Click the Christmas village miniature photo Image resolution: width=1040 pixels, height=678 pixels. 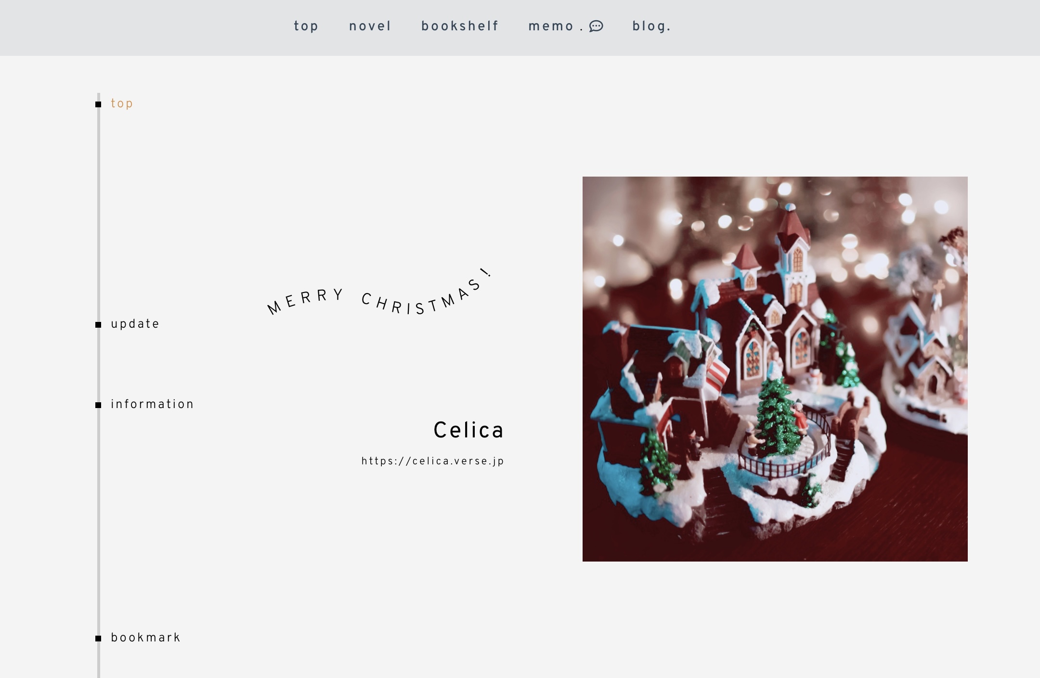click(775, 369)
